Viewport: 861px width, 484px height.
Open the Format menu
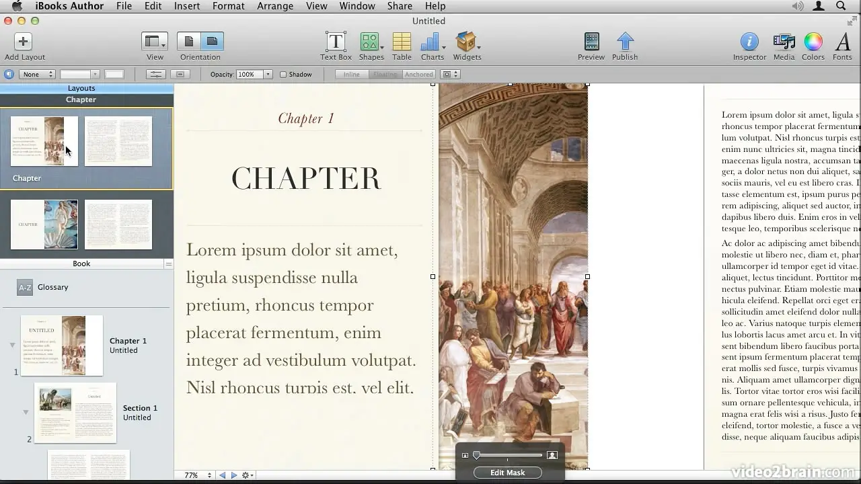click(x=229, y=6)
